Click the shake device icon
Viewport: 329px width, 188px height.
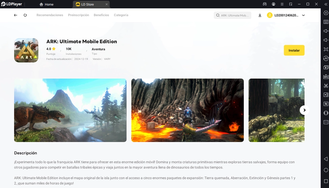pyautogui.click(x=326, y=113)
